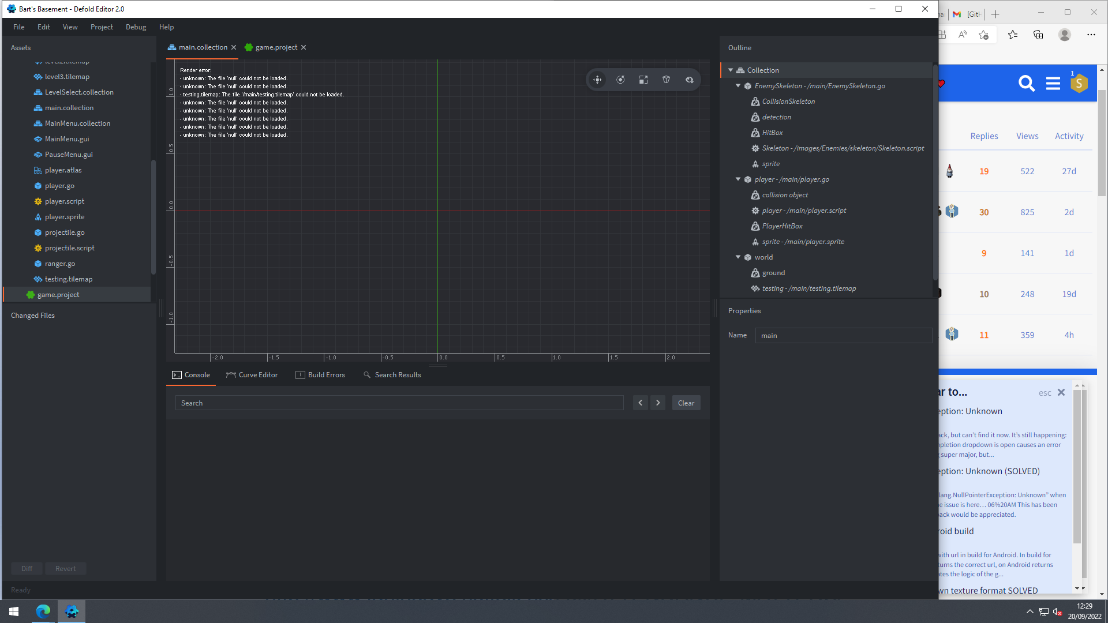This screenshot has height=623, width=1108.
Task: Select the move/translate tool icon
Action: pos(597,80)
